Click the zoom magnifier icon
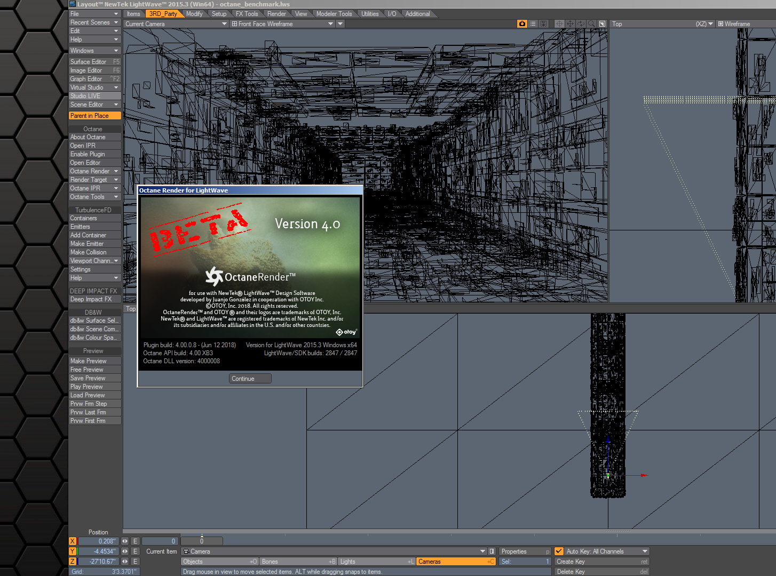This screenshot has height=576, width=776. click(x=591, y=24)
